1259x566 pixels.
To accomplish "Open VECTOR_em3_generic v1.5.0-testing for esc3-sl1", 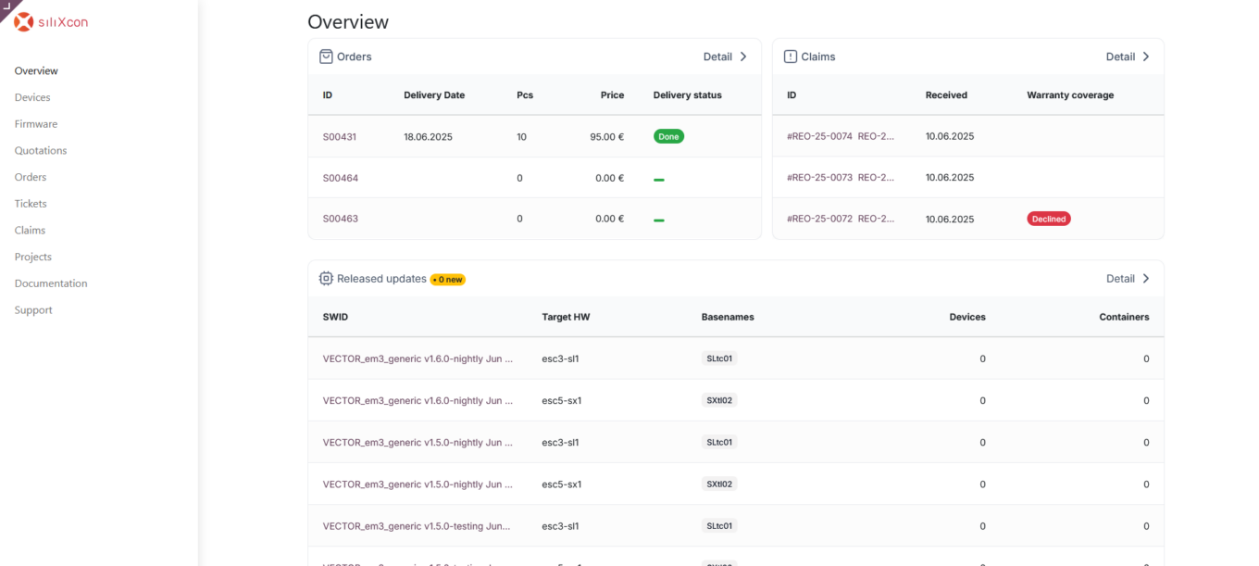I will click(x=417, y=525).
